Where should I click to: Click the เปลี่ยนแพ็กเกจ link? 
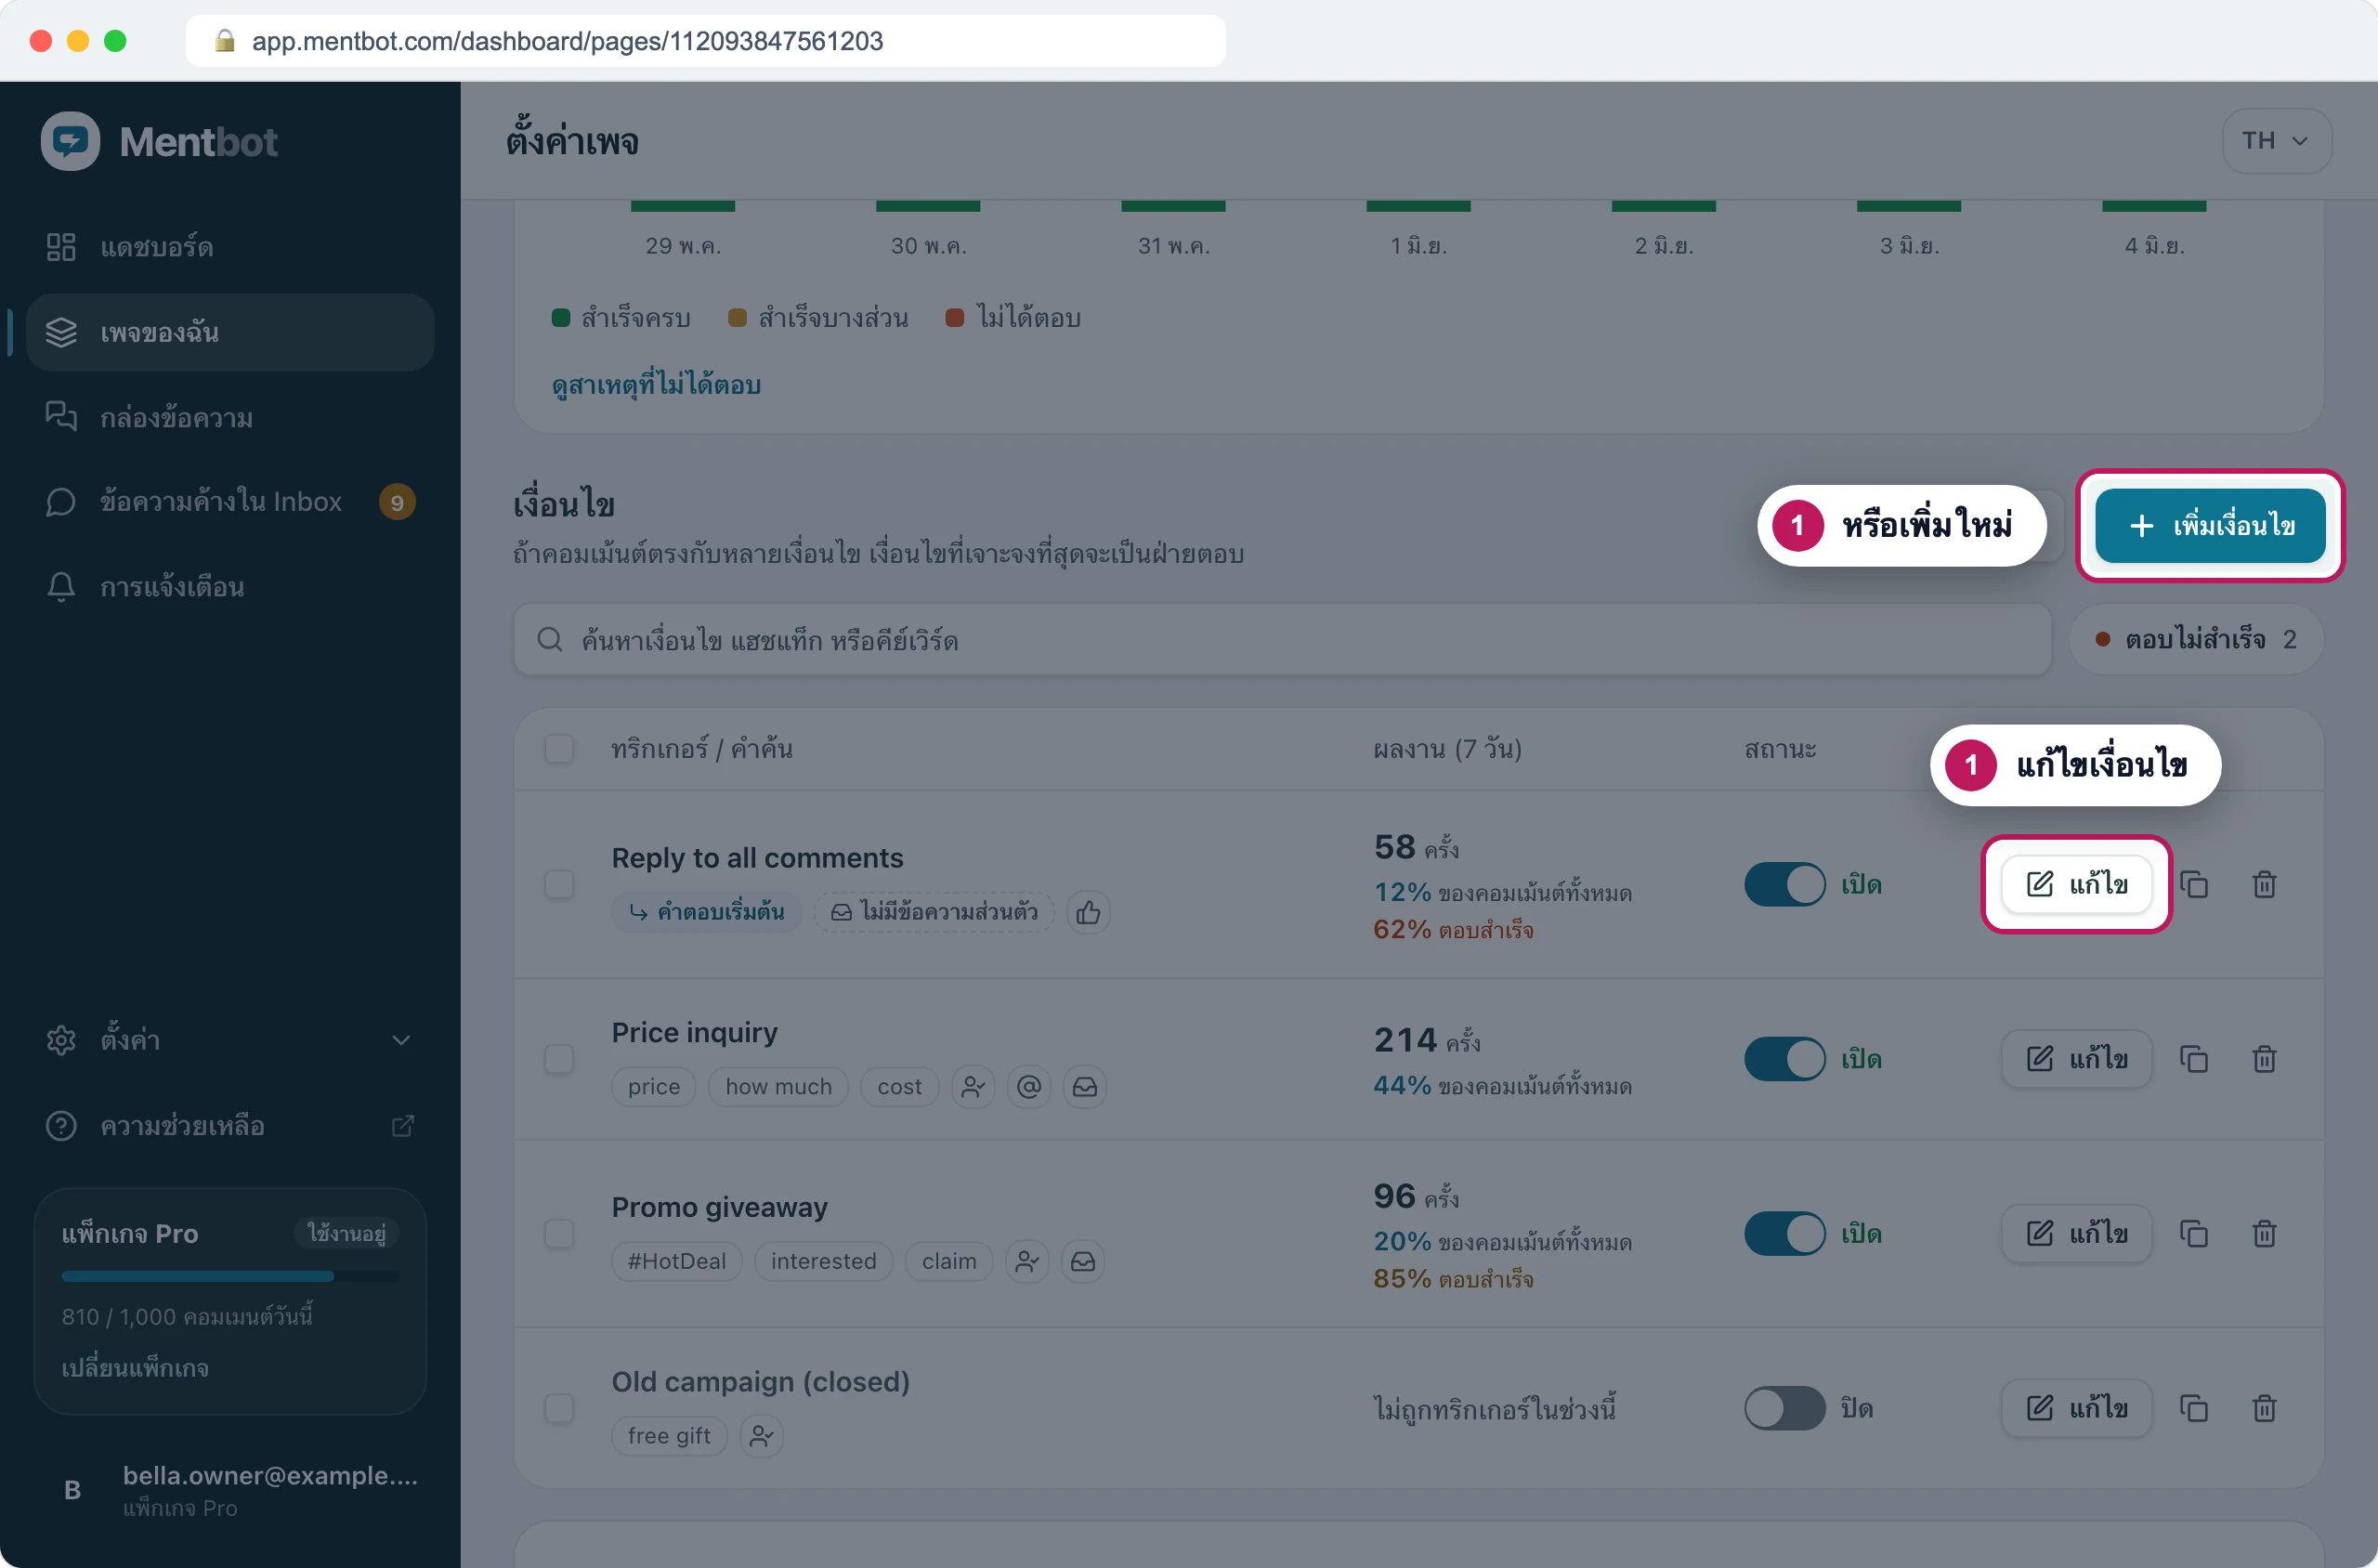coord(135,1368)
